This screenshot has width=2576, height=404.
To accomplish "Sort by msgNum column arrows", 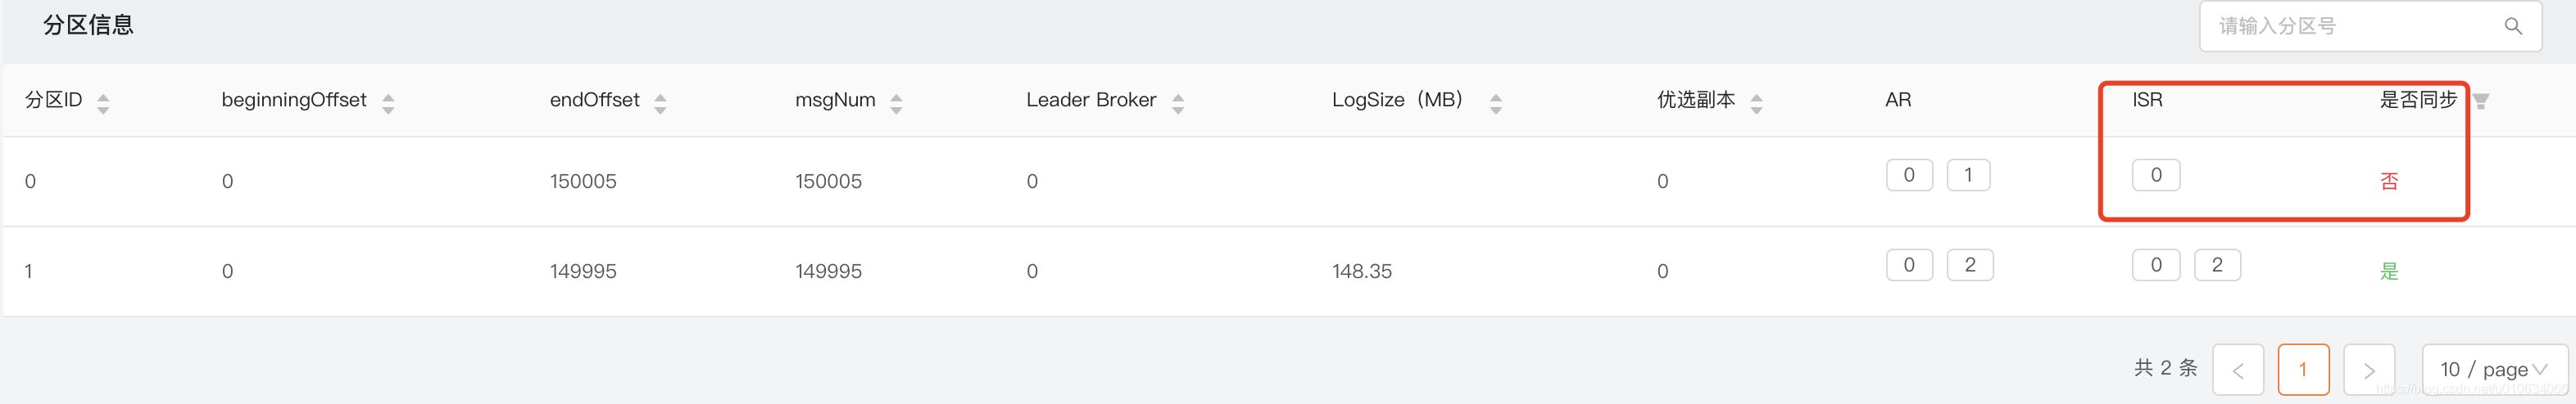I will pyautogui.click(x=896, y=103).
